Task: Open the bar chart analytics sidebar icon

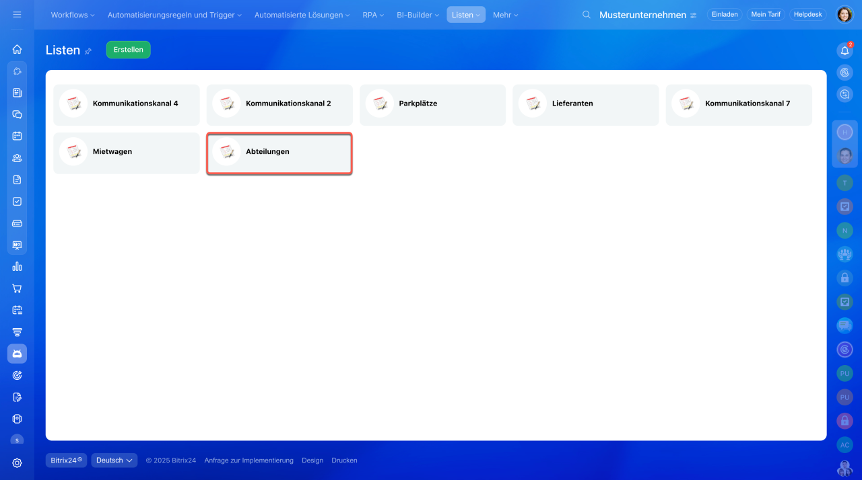Action: coord(17,266)
